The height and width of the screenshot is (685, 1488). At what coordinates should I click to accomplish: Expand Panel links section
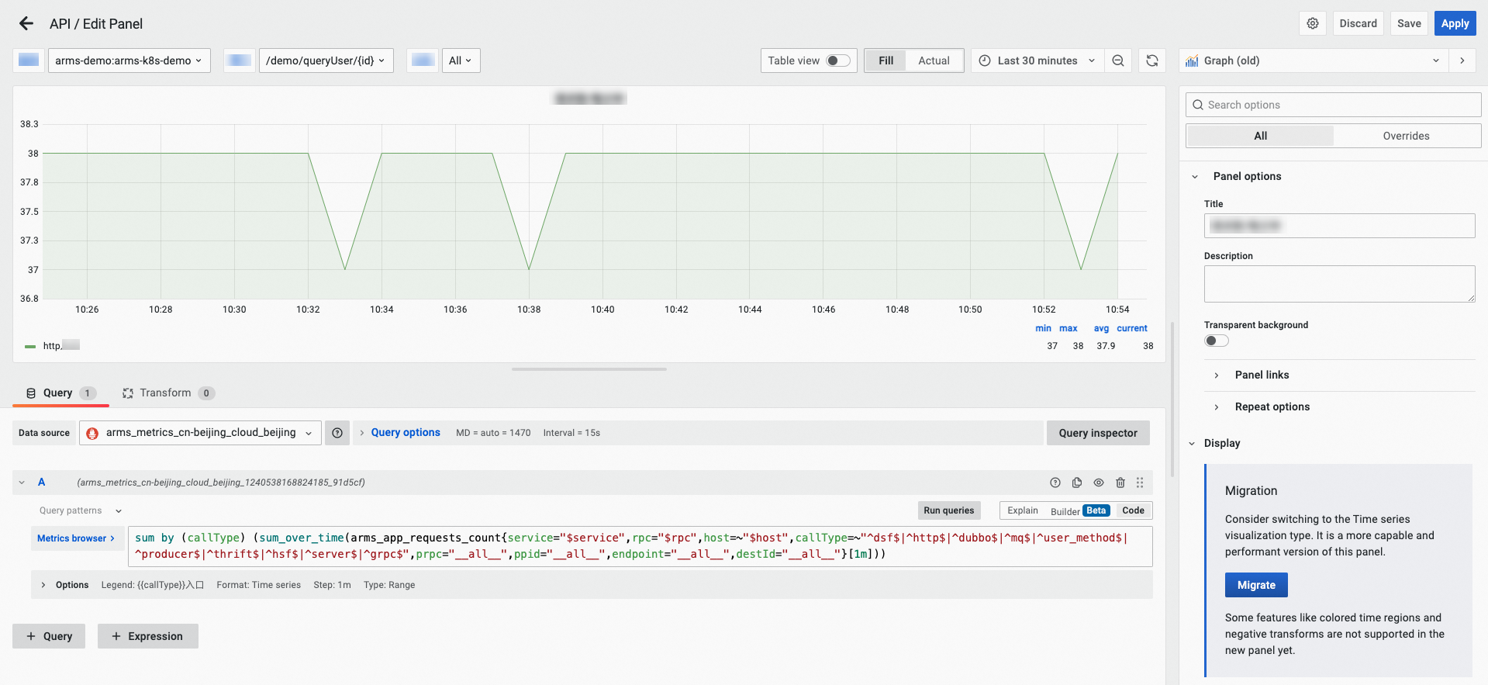click(x=1217, y=375)
